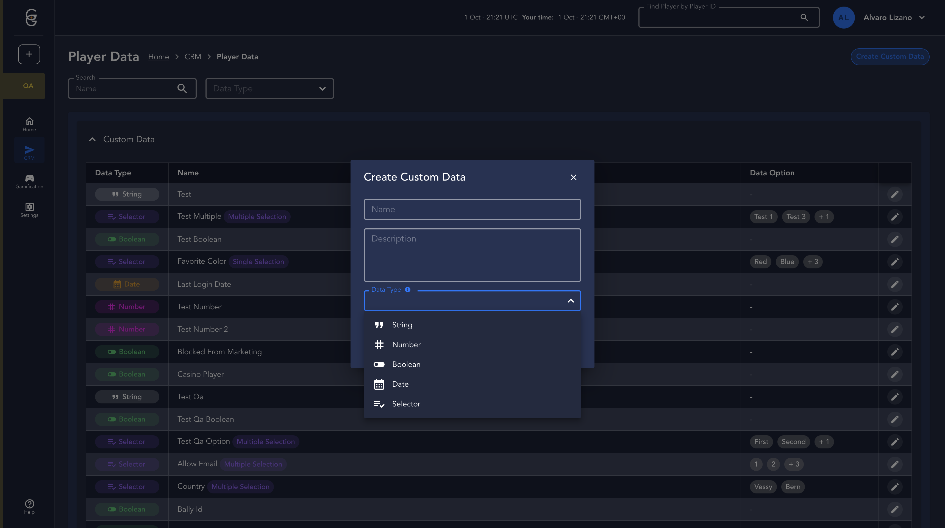Expand the Alvaro Lizano user menu
945x528 pixels.
pyautogui.click(x=922, y=17)
